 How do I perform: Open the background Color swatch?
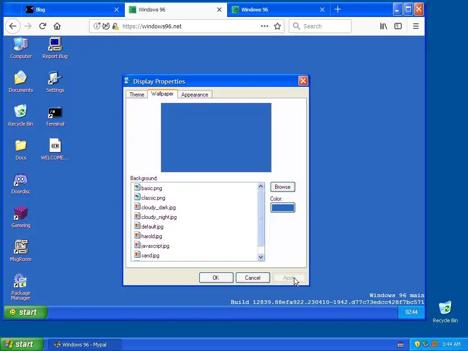282,207
